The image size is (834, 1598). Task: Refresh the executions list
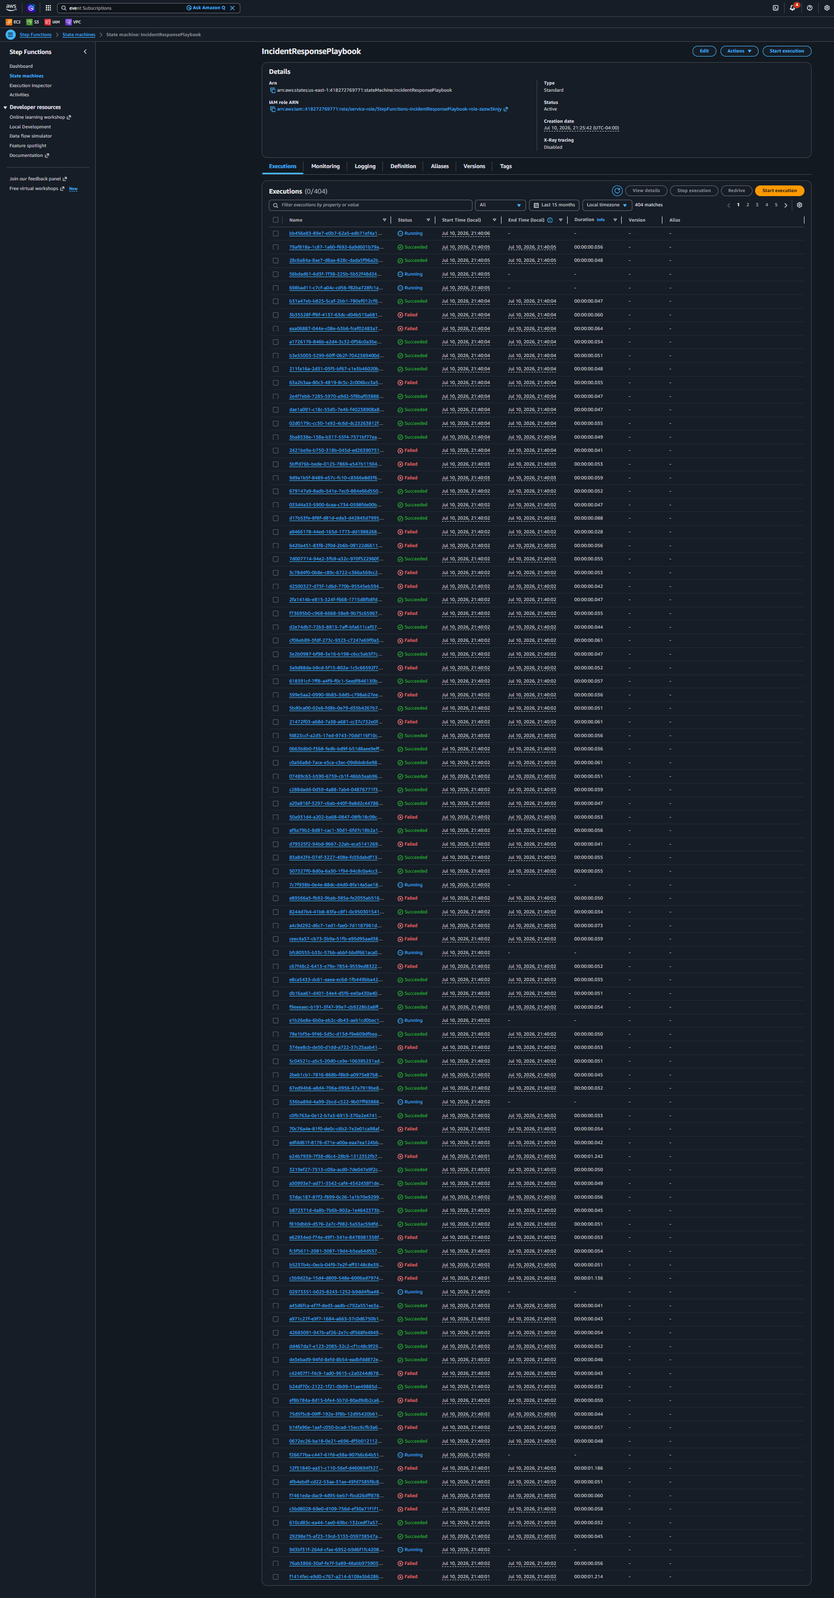pyautogui.click(x=617, y=191)
